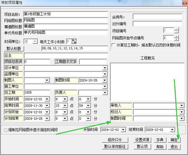
Task: Toggle force display of specified time period
Action: (6, 130)
